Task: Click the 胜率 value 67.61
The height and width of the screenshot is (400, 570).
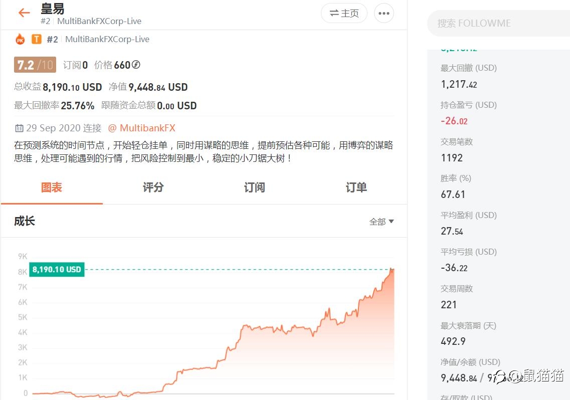Action: 453,194
